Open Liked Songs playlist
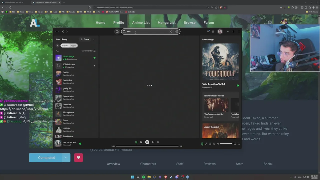This screenshot has height=180, width=320. pyautogui.click(x=75, y=58)
